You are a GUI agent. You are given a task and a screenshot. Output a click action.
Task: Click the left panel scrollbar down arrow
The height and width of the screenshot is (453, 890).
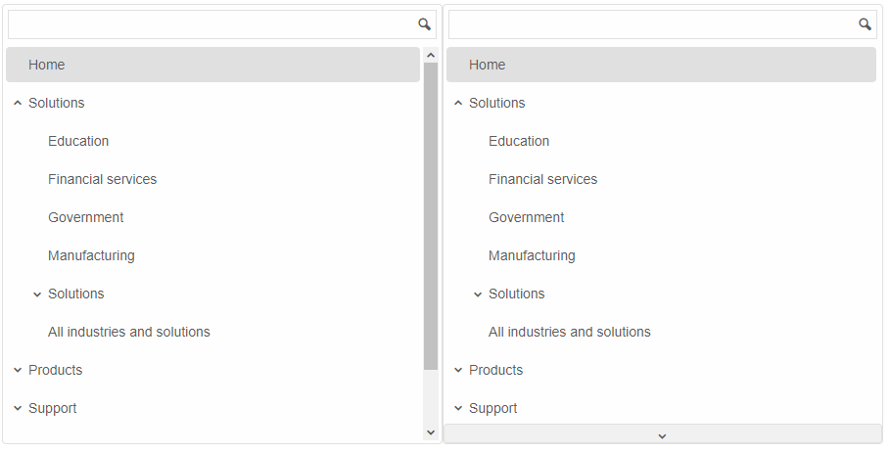pyautogui.click(x=431, y=432)
